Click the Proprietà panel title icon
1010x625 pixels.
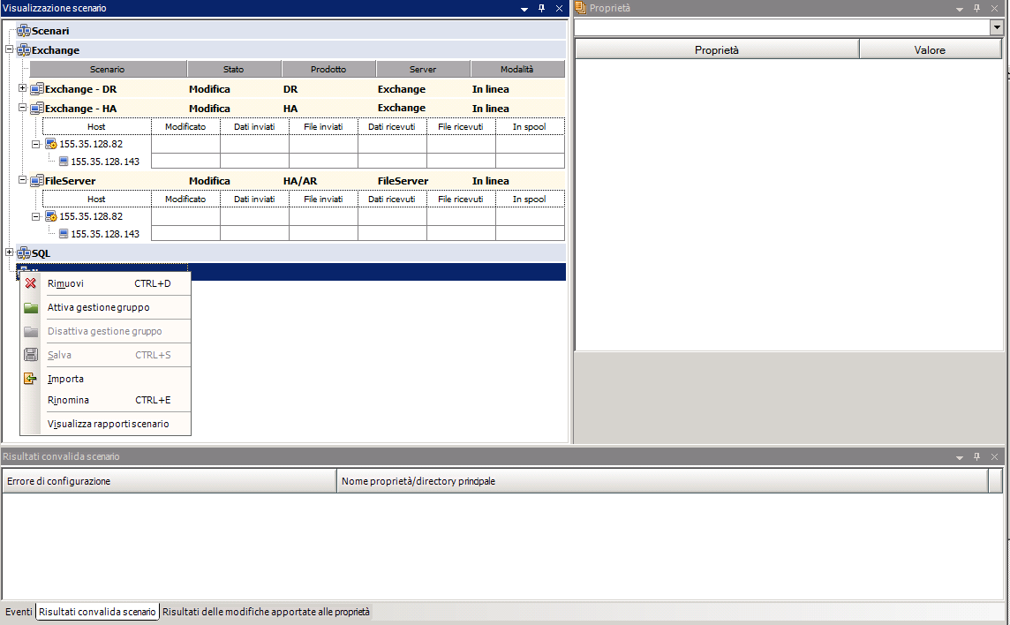coord(580,8)
